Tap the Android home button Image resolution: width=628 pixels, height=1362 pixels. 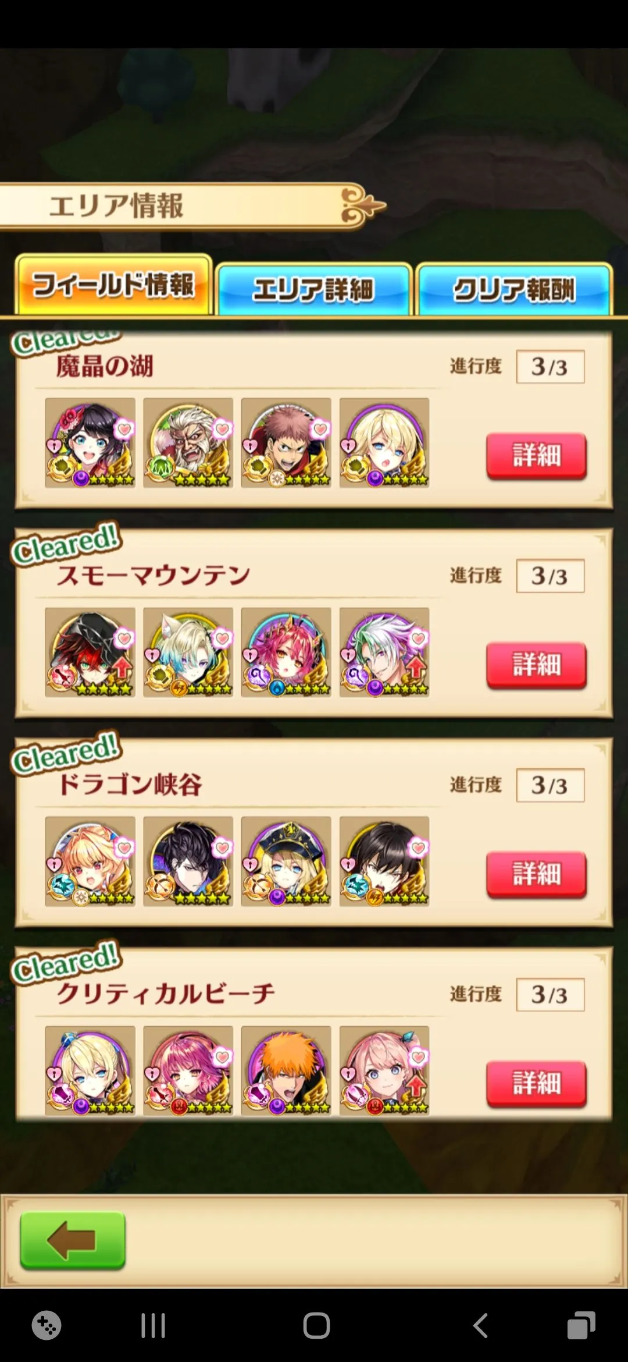pos(316,1326)
